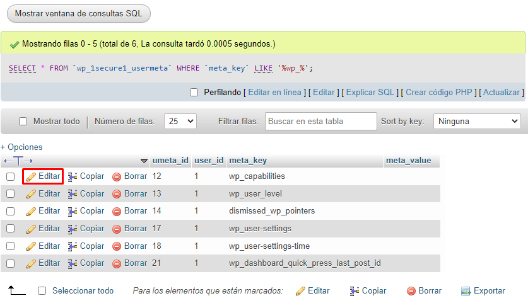
Task: Click the red Borrar icon for dismissed_wp_pointers row
Action: (116, 211)
